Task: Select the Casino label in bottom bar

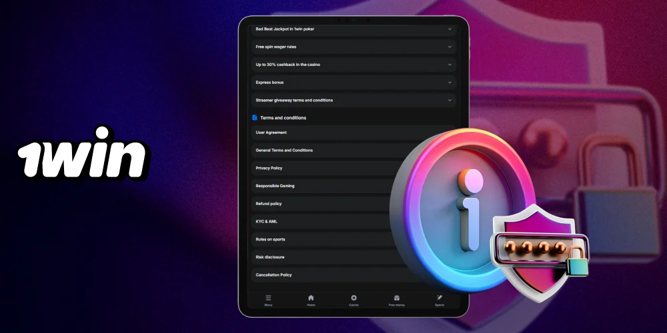Action: (354, 305)
